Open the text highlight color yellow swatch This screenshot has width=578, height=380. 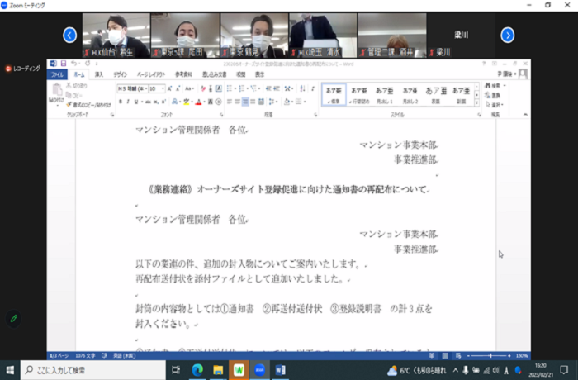click(x=187, y=102)
